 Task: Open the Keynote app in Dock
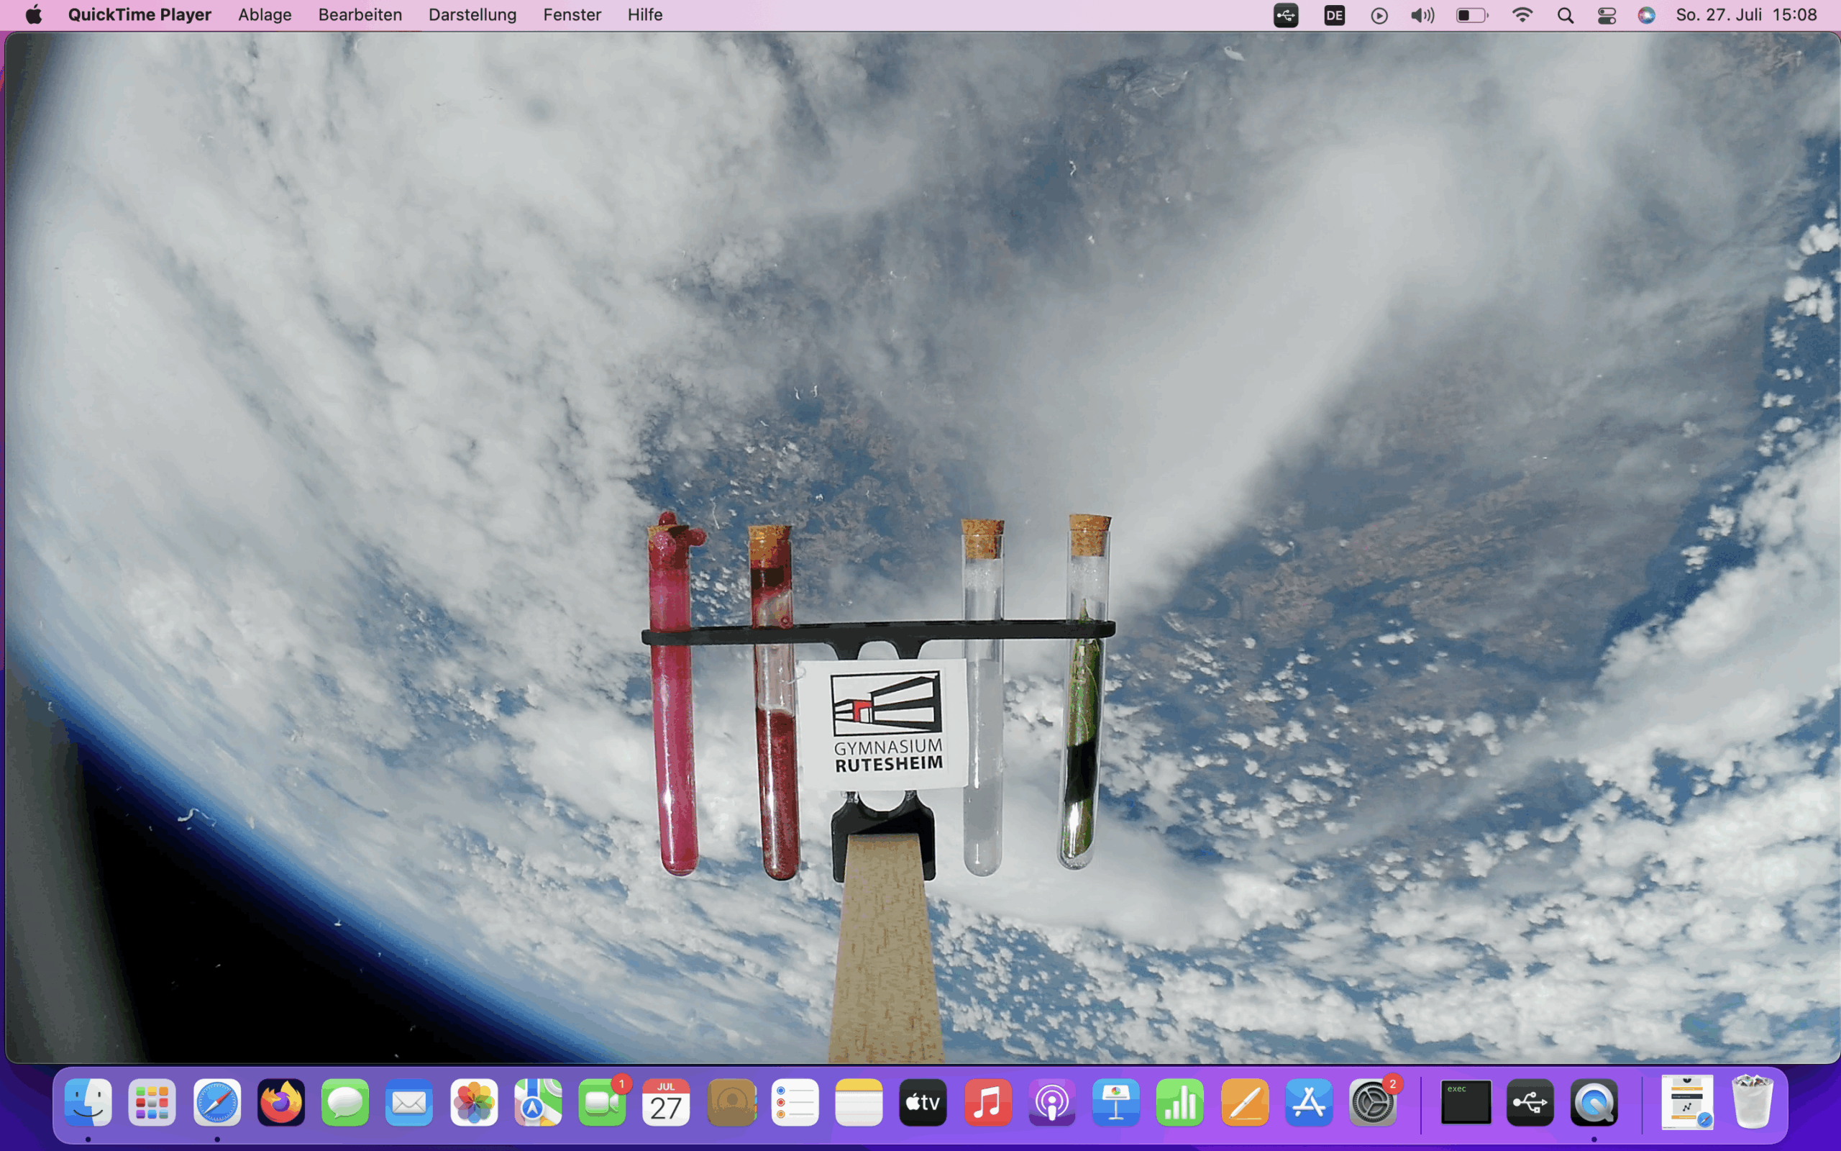click(1115, 1101)
